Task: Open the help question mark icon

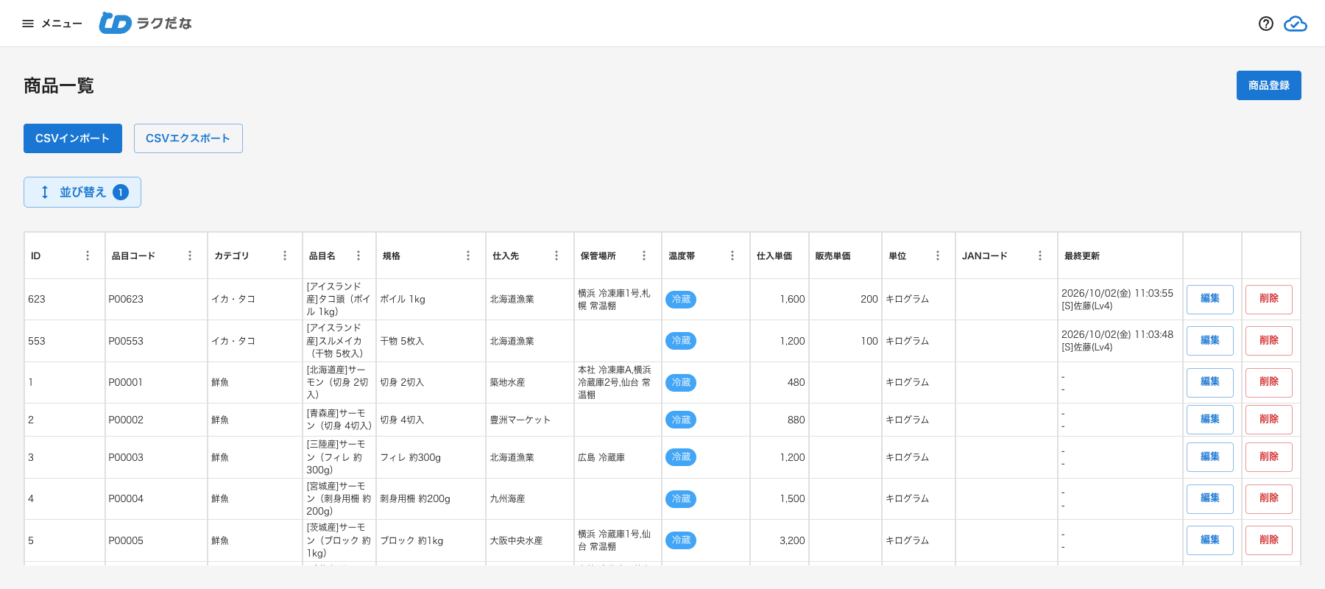Action: point(1266,24)
